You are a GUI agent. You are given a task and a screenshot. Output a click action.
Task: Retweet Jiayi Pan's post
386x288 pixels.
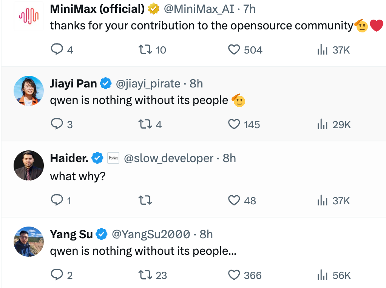(x=145, y=124)
